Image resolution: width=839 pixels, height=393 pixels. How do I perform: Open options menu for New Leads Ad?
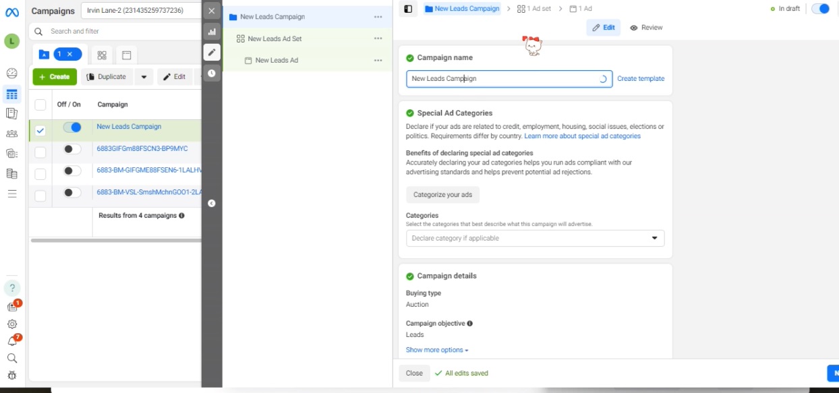(x=378, y=60)
